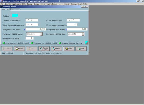
Task: Switch to the Opzioni tab
Action: coord(15,9)
